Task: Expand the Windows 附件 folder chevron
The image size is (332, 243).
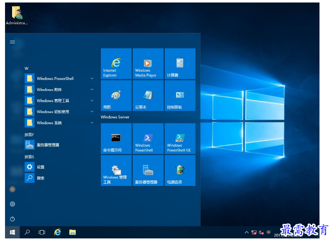Action: click(92, 90)
